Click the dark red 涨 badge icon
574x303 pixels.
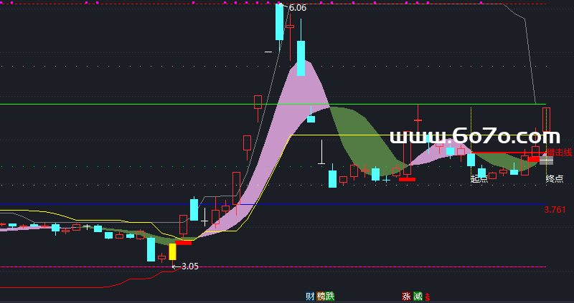(x=407, y=297)
